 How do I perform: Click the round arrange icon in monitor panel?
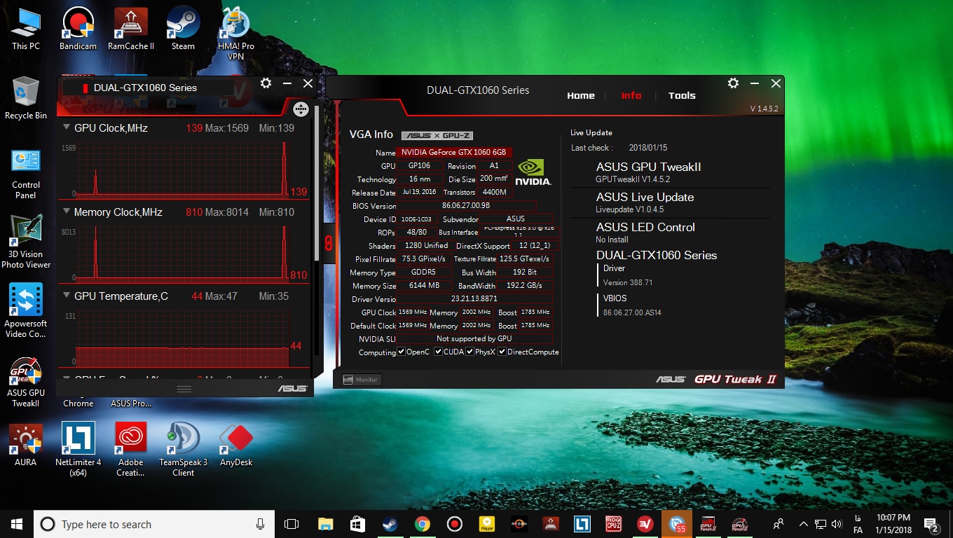(301, 109)
